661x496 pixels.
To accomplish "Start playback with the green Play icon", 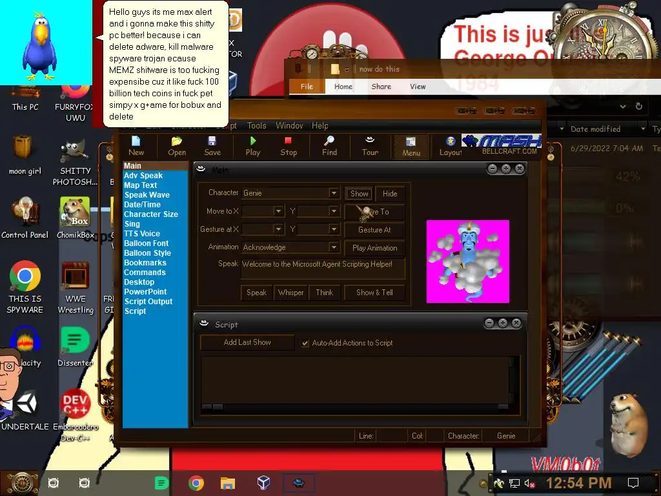I will pos(253,147).
